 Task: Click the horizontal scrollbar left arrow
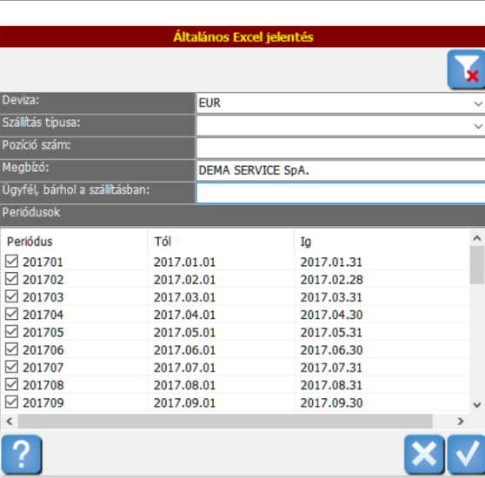[x=10, y=422]
